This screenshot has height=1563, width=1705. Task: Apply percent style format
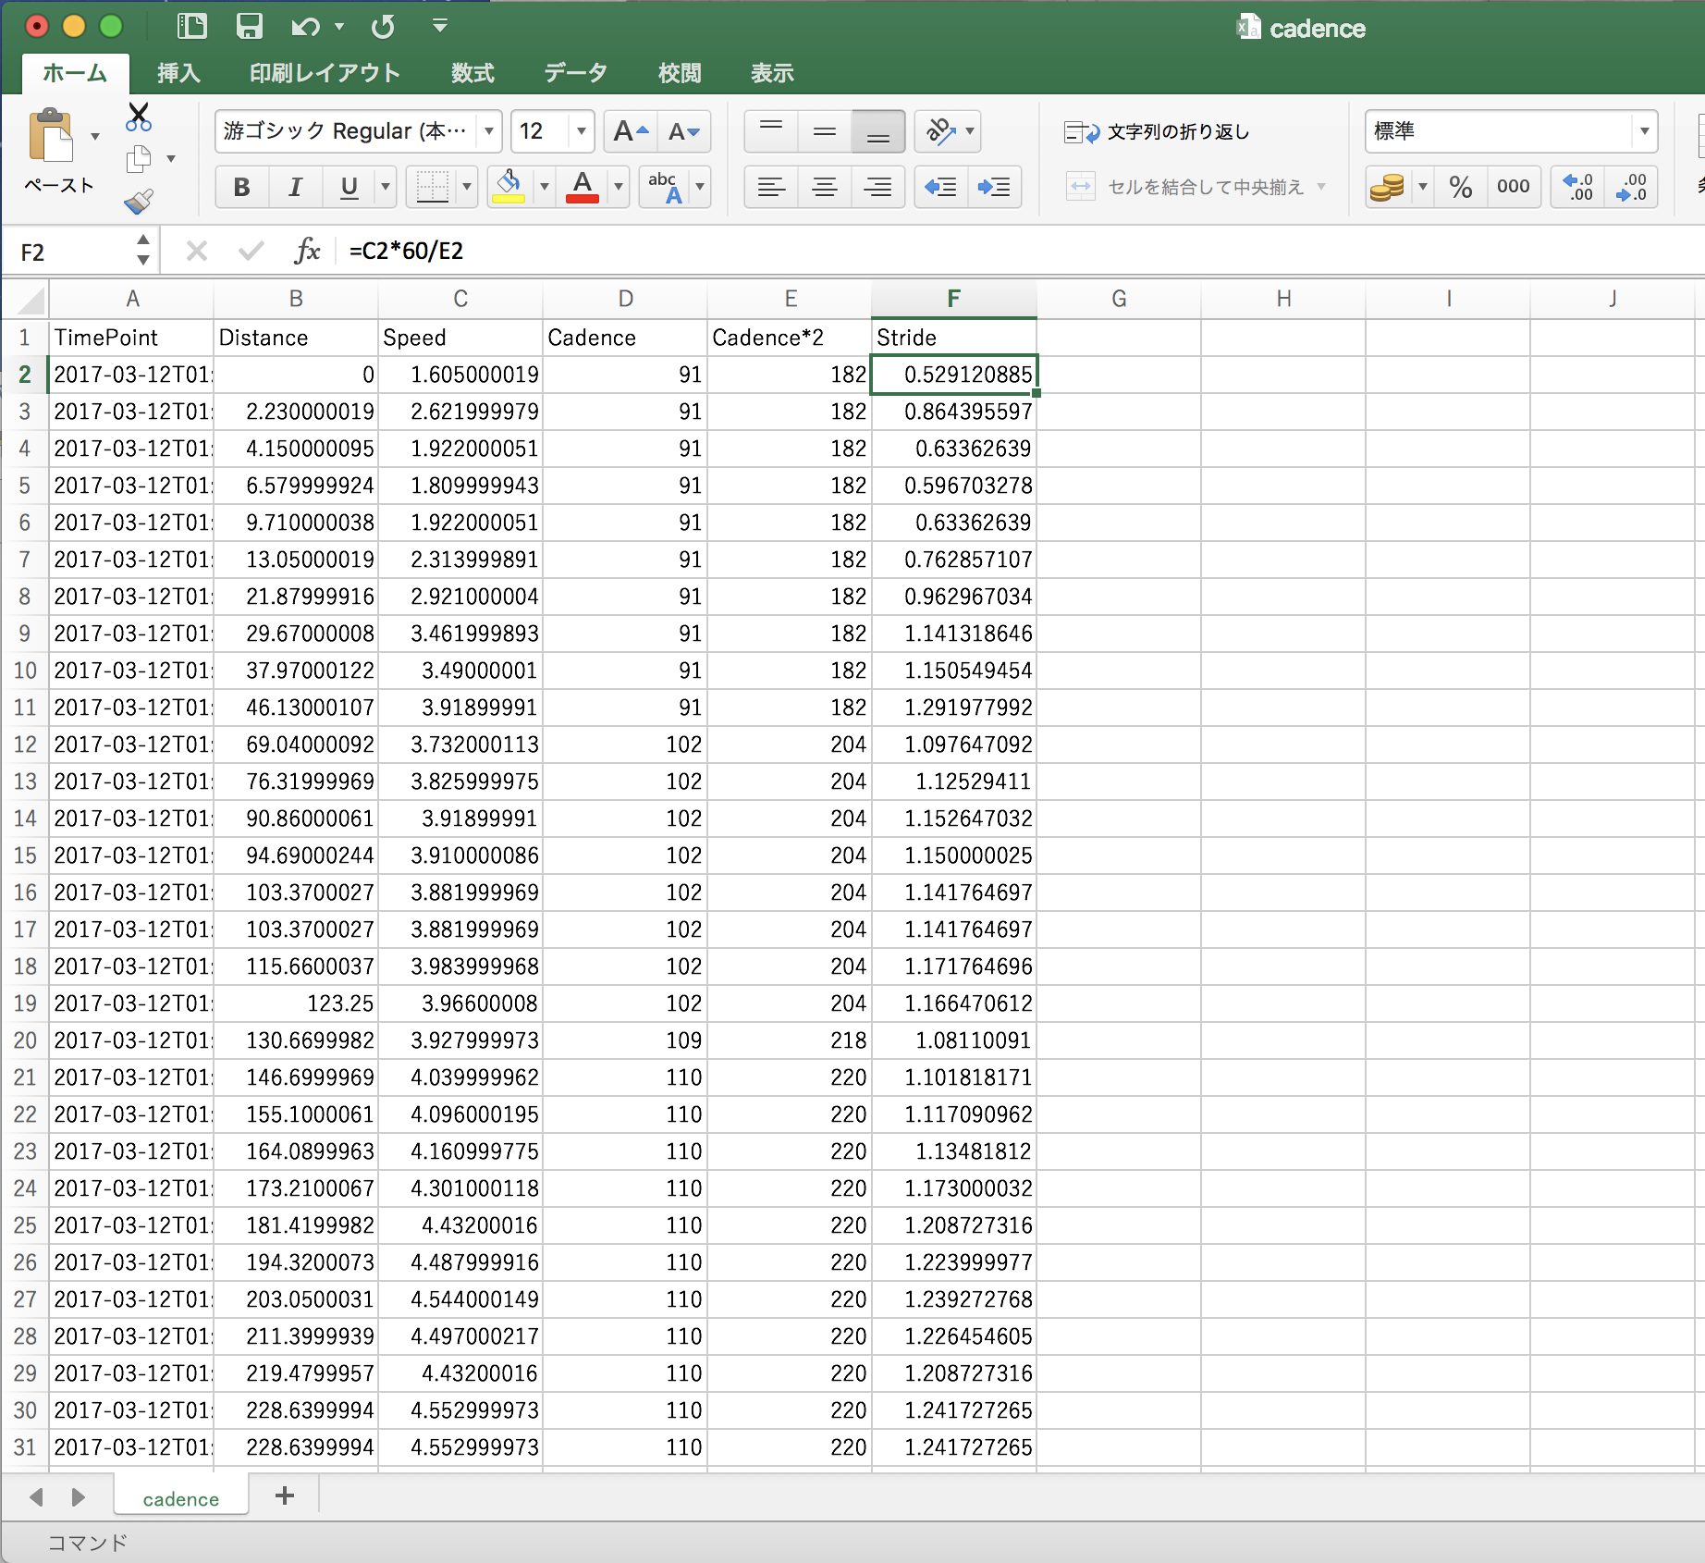tap(1460, 187)
